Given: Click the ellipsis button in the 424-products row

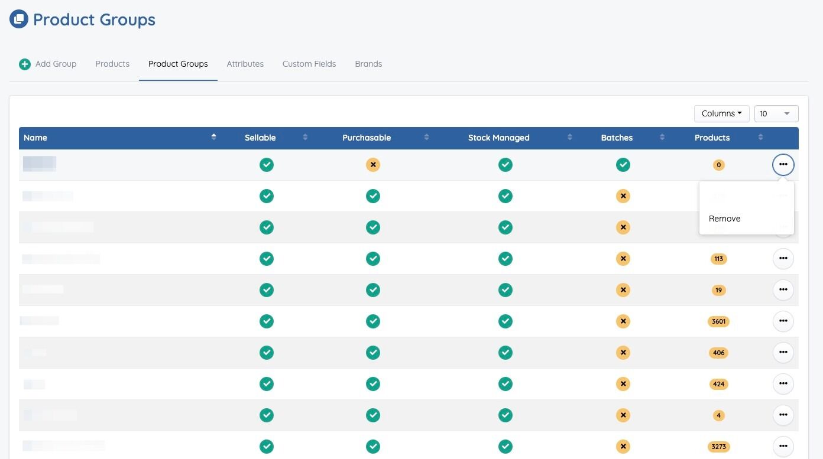Looking at the screenshot, I should [x=783, y=384].
